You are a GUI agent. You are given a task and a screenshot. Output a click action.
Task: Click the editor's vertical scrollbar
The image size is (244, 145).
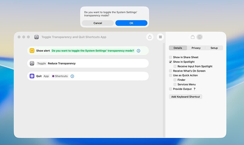(x=164, y=90)
